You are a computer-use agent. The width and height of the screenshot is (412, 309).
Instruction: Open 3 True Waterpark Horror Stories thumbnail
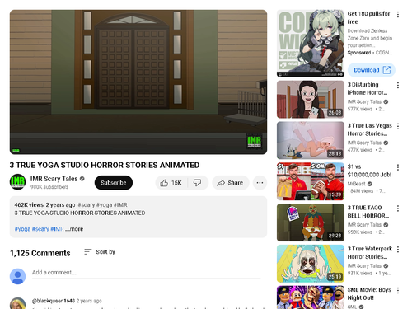311,264
